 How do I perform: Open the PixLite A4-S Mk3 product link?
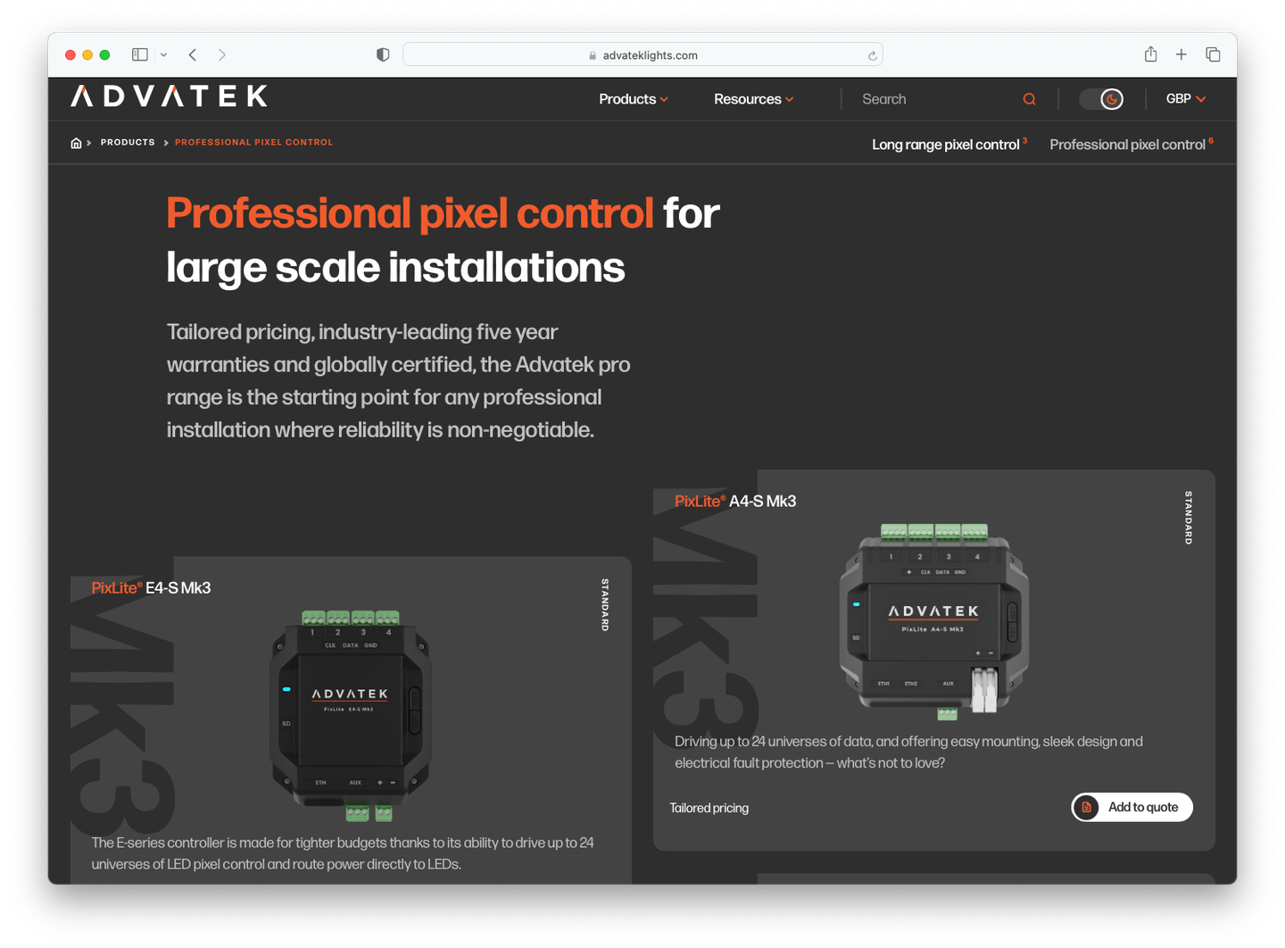pos(735,501)
